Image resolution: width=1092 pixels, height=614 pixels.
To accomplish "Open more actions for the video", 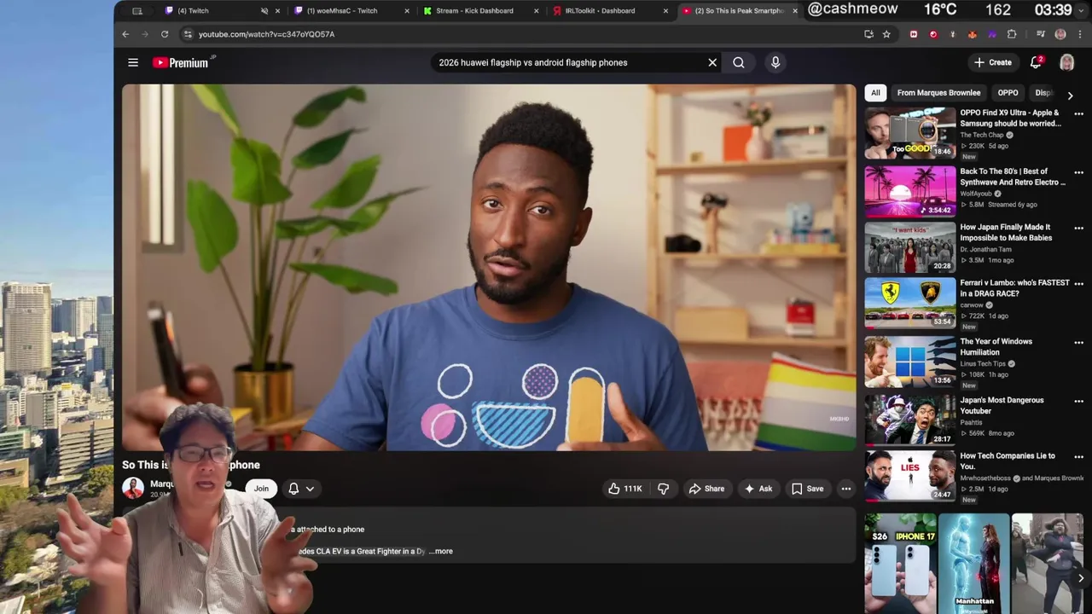I will (846, 489).
